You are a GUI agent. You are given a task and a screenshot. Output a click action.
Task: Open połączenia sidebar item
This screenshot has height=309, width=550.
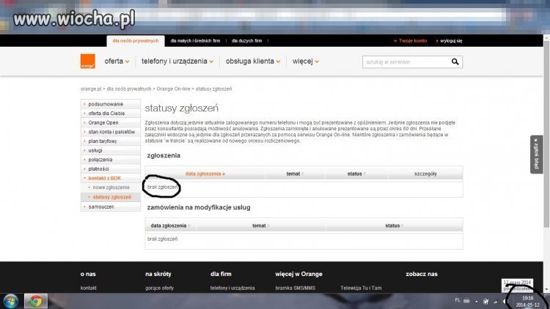100,160
